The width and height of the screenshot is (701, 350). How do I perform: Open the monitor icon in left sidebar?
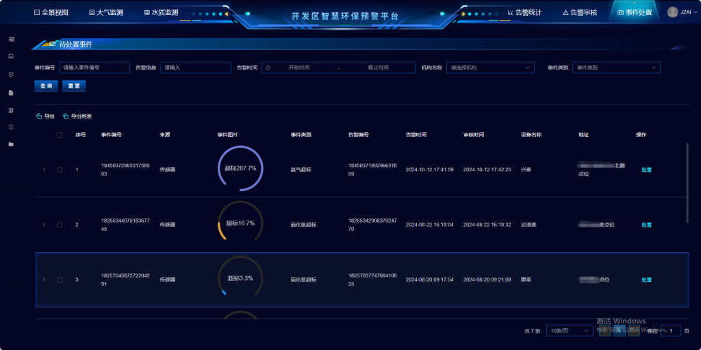point(11,56)
